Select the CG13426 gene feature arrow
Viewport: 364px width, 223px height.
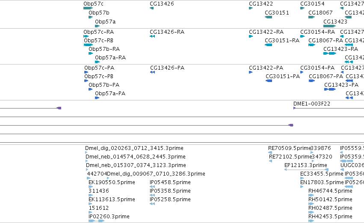point(151,8)
